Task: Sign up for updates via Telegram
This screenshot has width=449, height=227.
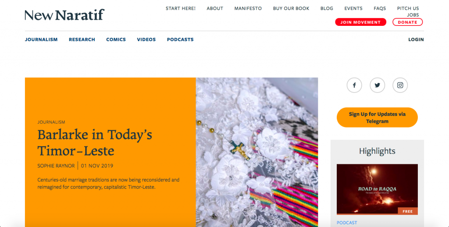Action: 377,117
